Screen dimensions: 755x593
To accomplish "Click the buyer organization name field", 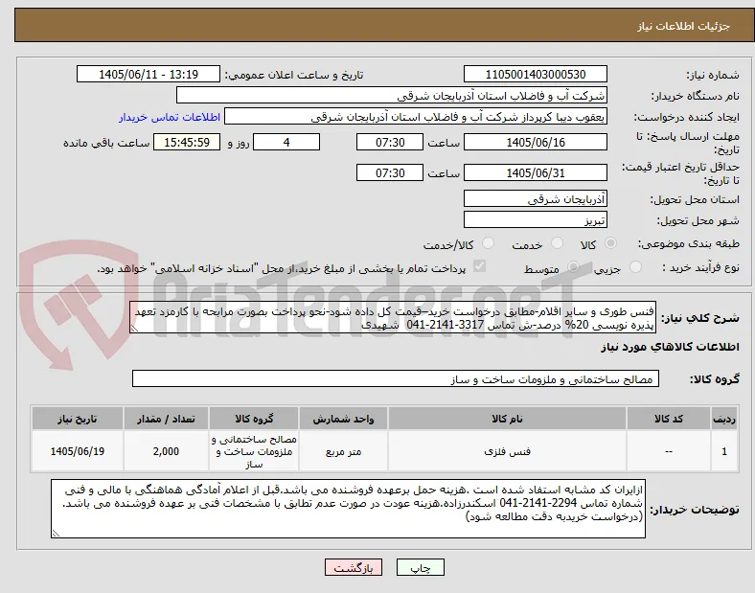I will (392, 95).
